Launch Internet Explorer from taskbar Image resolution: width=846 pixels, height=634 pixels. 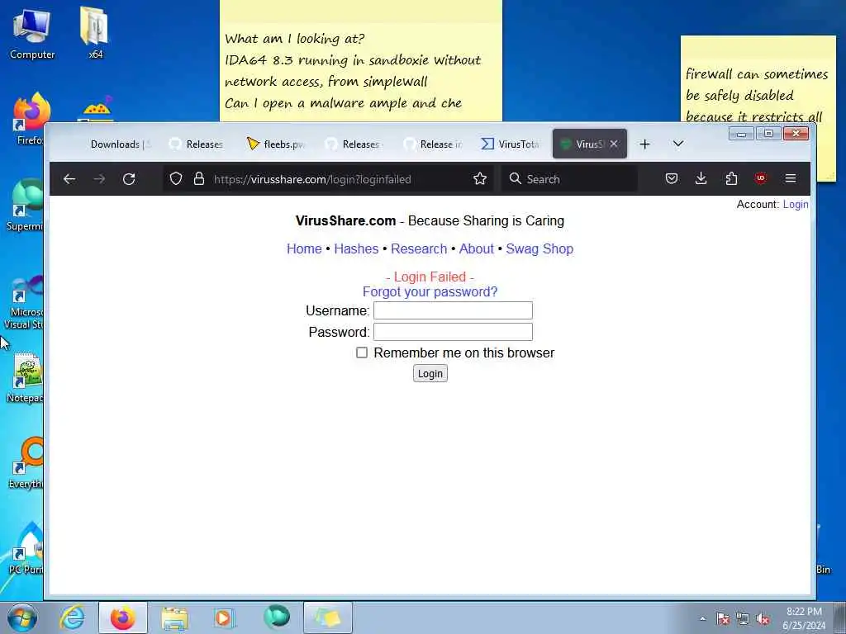tap(73, 617)
